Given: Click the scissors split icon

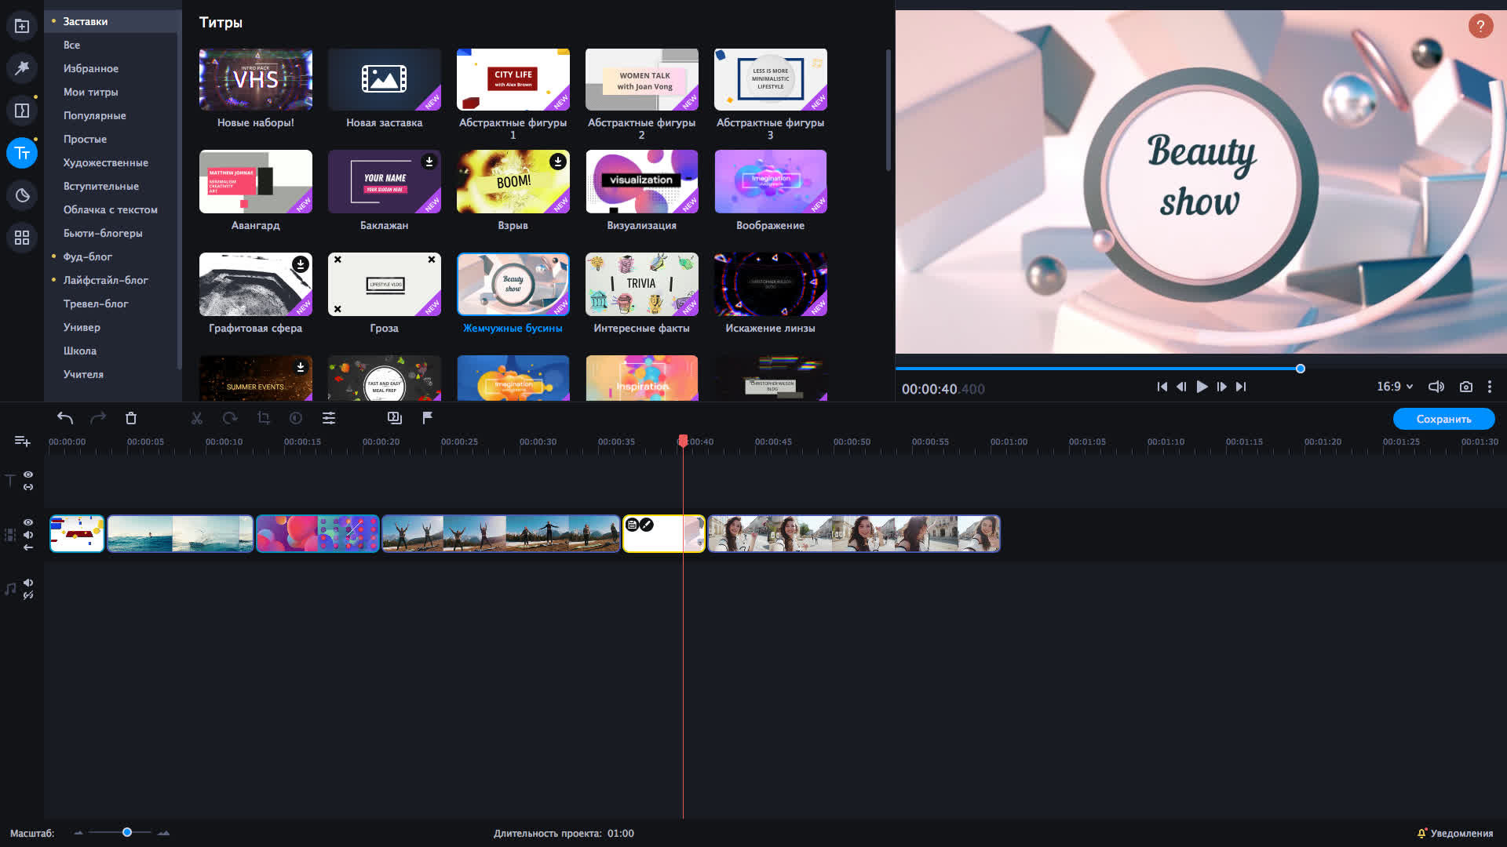Looking at the screenshot, I should tap(197, 419).
